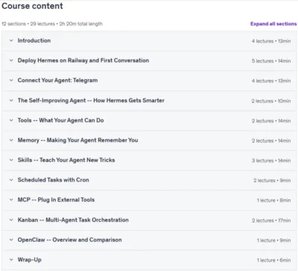
Task: Open Deploy Hermes on Railway and First Conversation
Action: click(x=83, y=60)
